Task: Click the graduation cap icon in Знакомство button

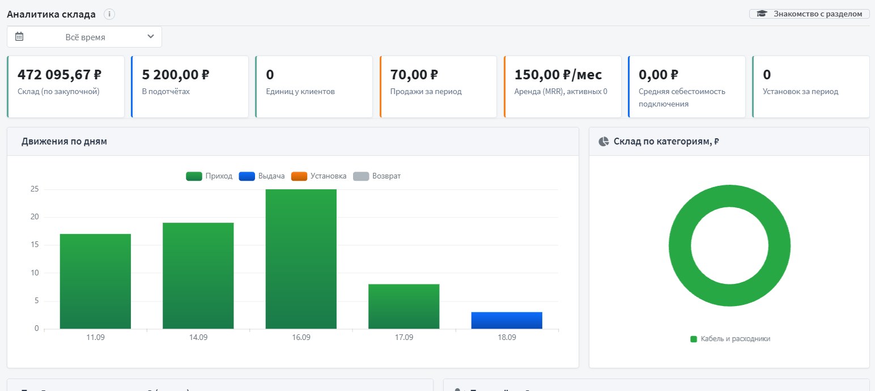Action: coord(762,14)
